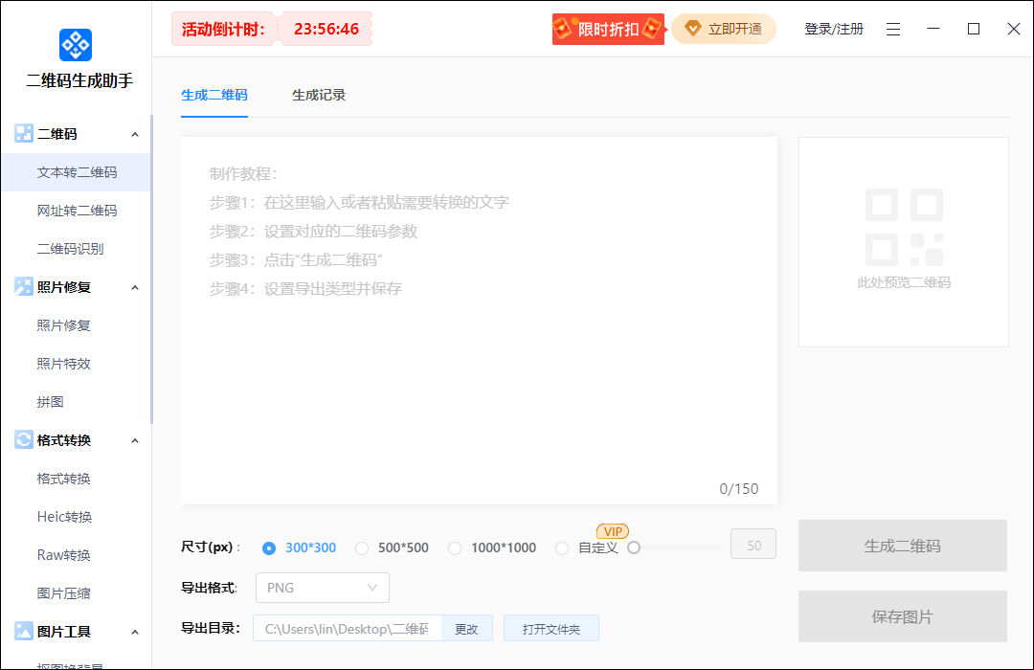Select the 照片修复 section icon

pos(23,286)
